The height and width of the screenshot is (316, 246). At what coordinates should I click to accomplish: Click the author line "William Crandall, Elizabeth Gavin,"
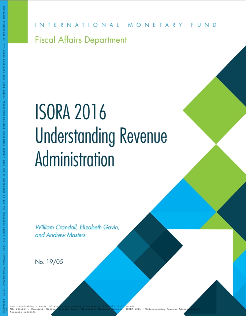(x=77, y=227)
